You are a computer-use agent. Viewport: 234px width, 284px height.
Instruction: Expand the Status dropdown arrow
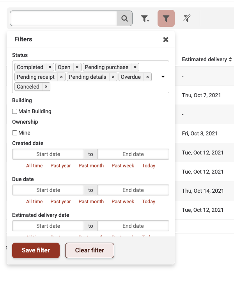pyautogui.click(x=163, y=76)
